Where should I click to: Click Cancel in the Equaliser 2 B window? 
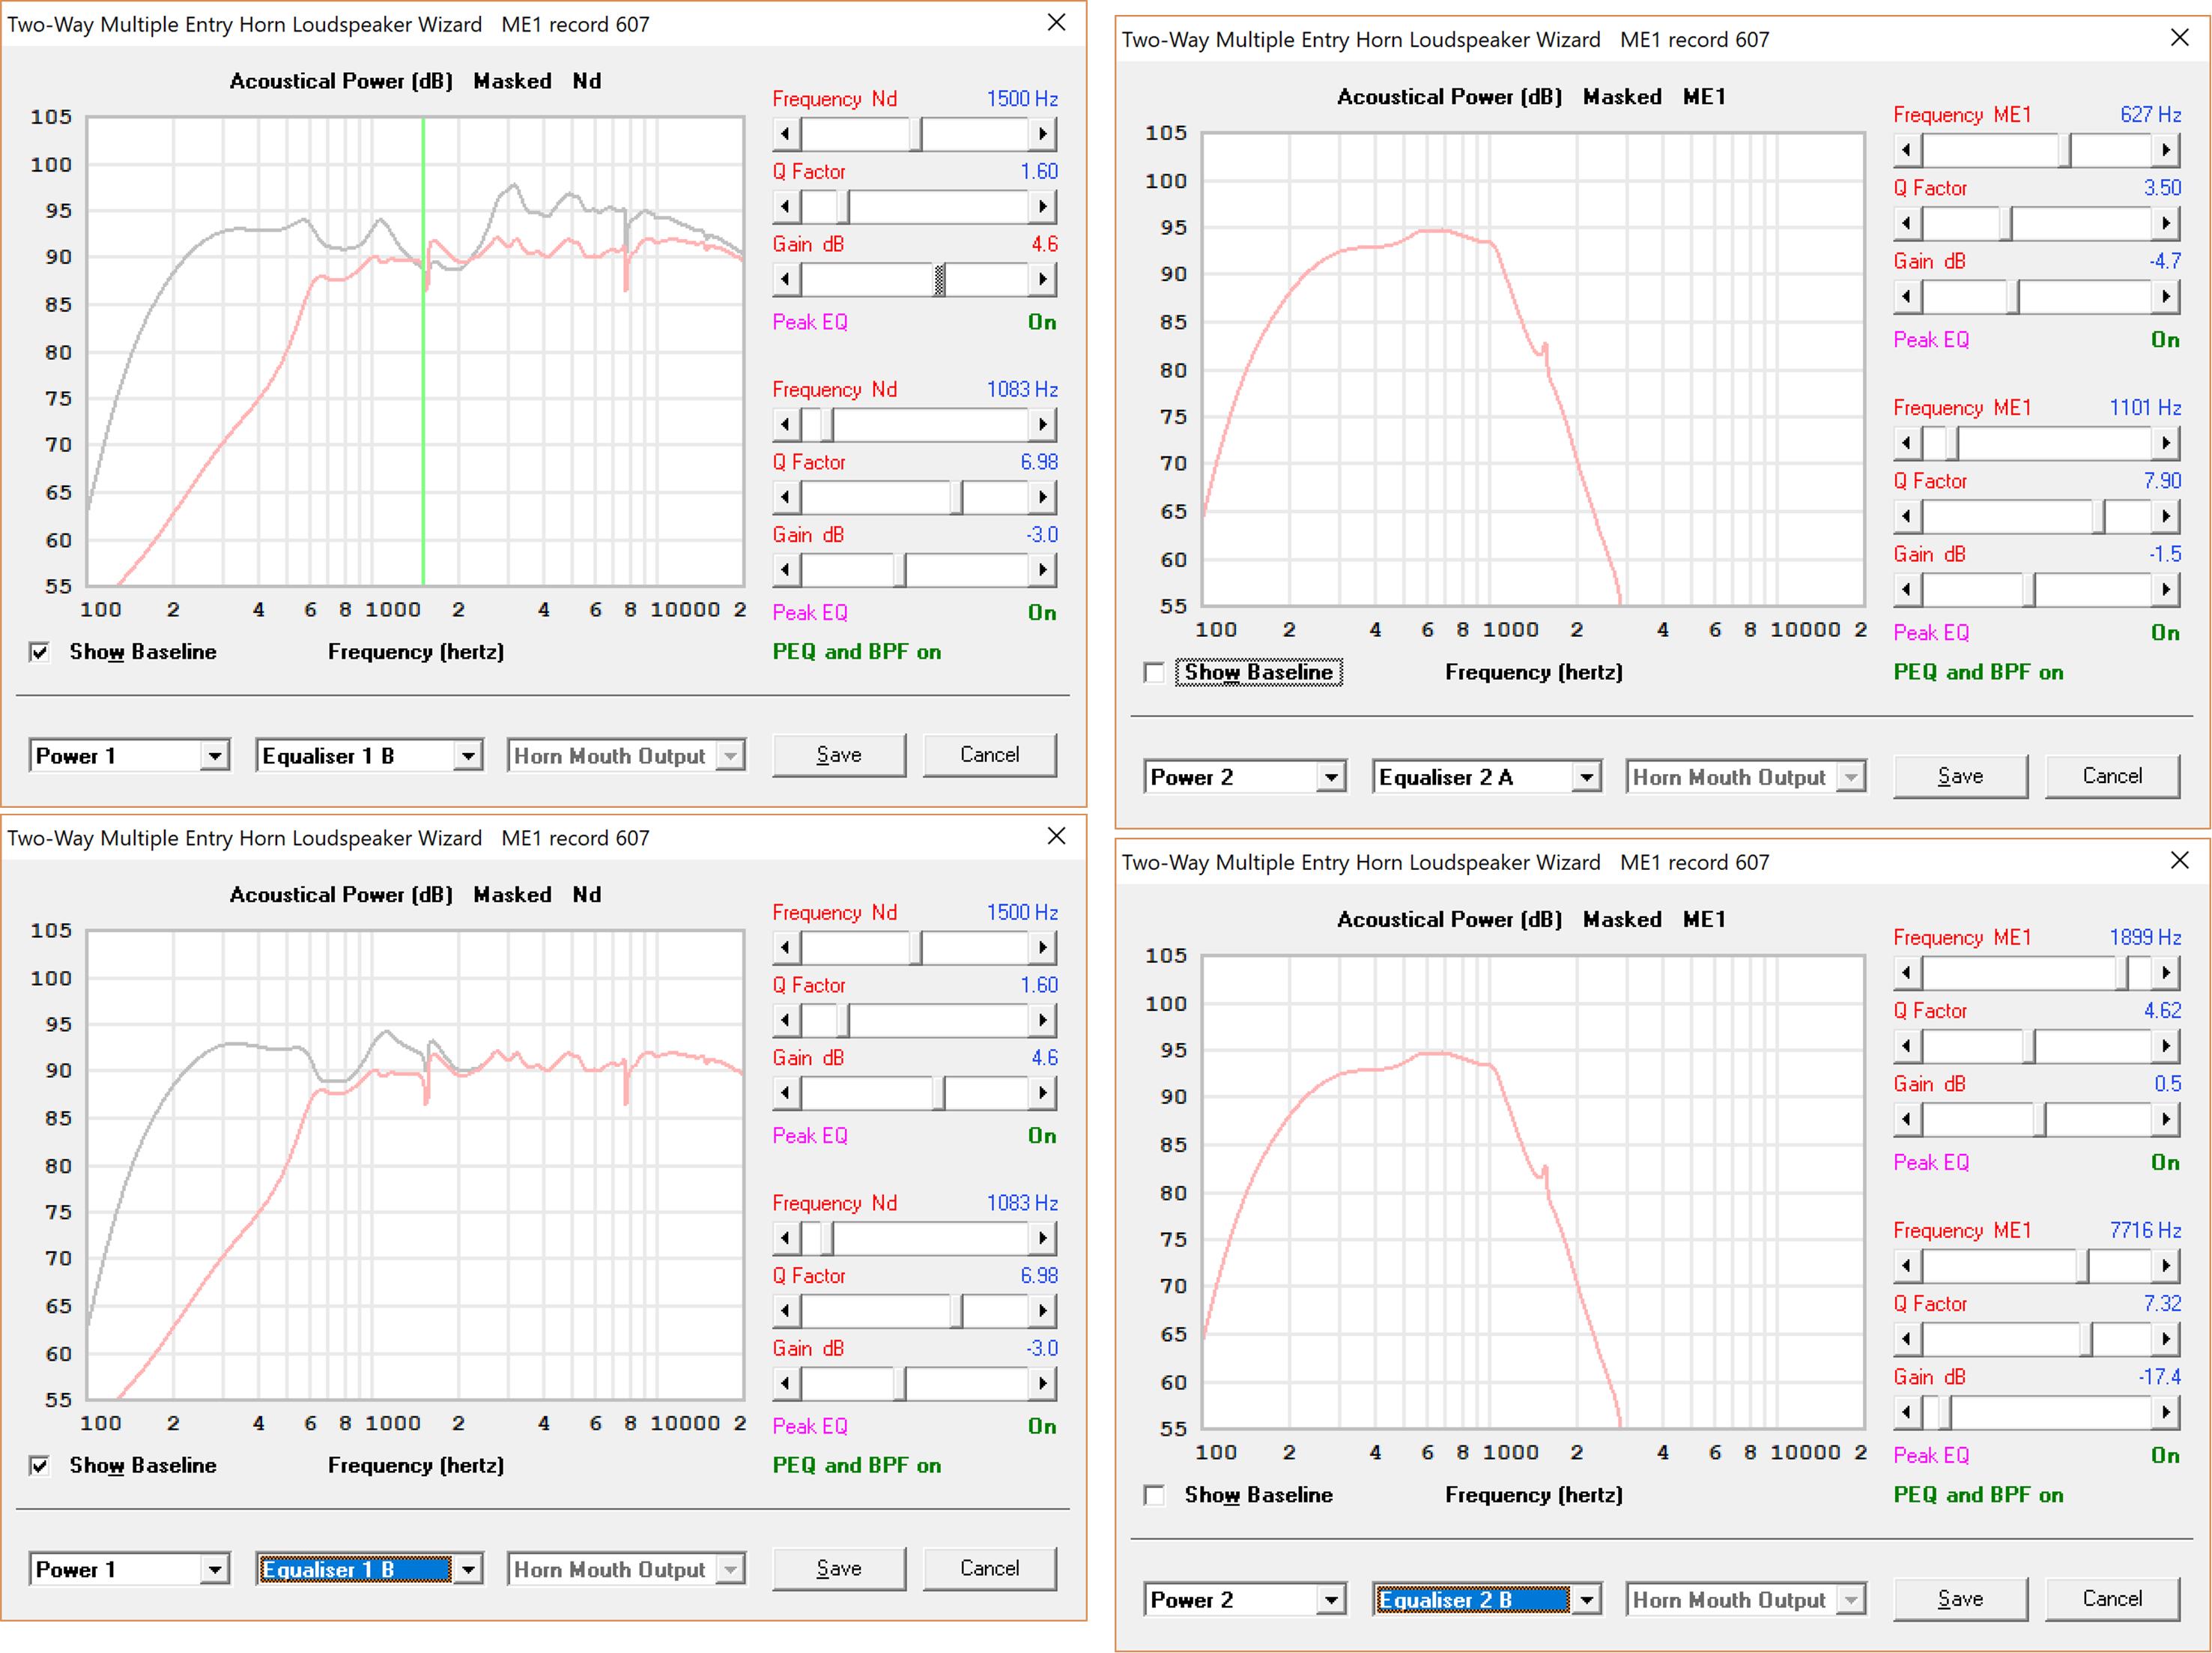(x=2112, y=1599)
